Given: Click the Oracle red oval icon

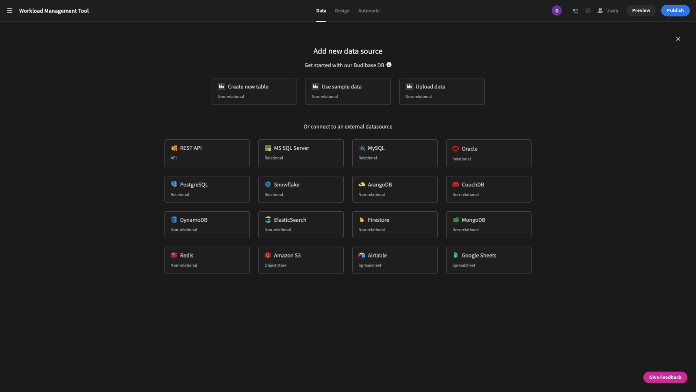Looking at the screenshot, I should point(455,149).
